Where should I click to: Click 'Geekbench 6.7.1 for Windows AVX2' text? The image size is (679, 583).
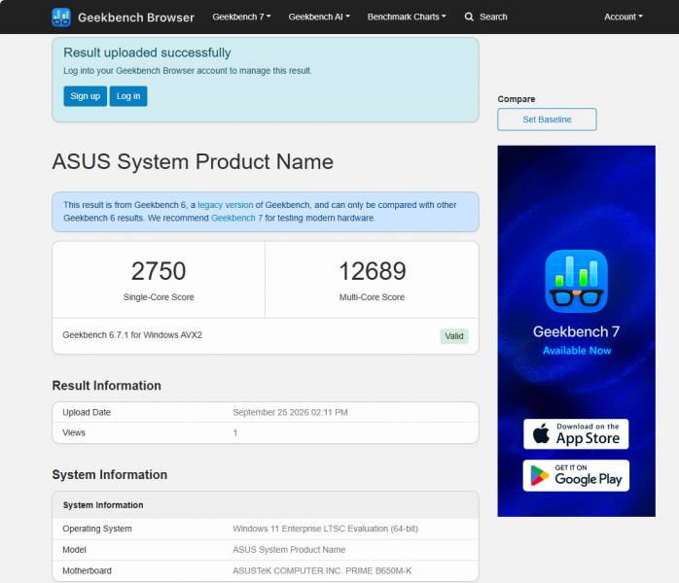[x=132, y=335]
